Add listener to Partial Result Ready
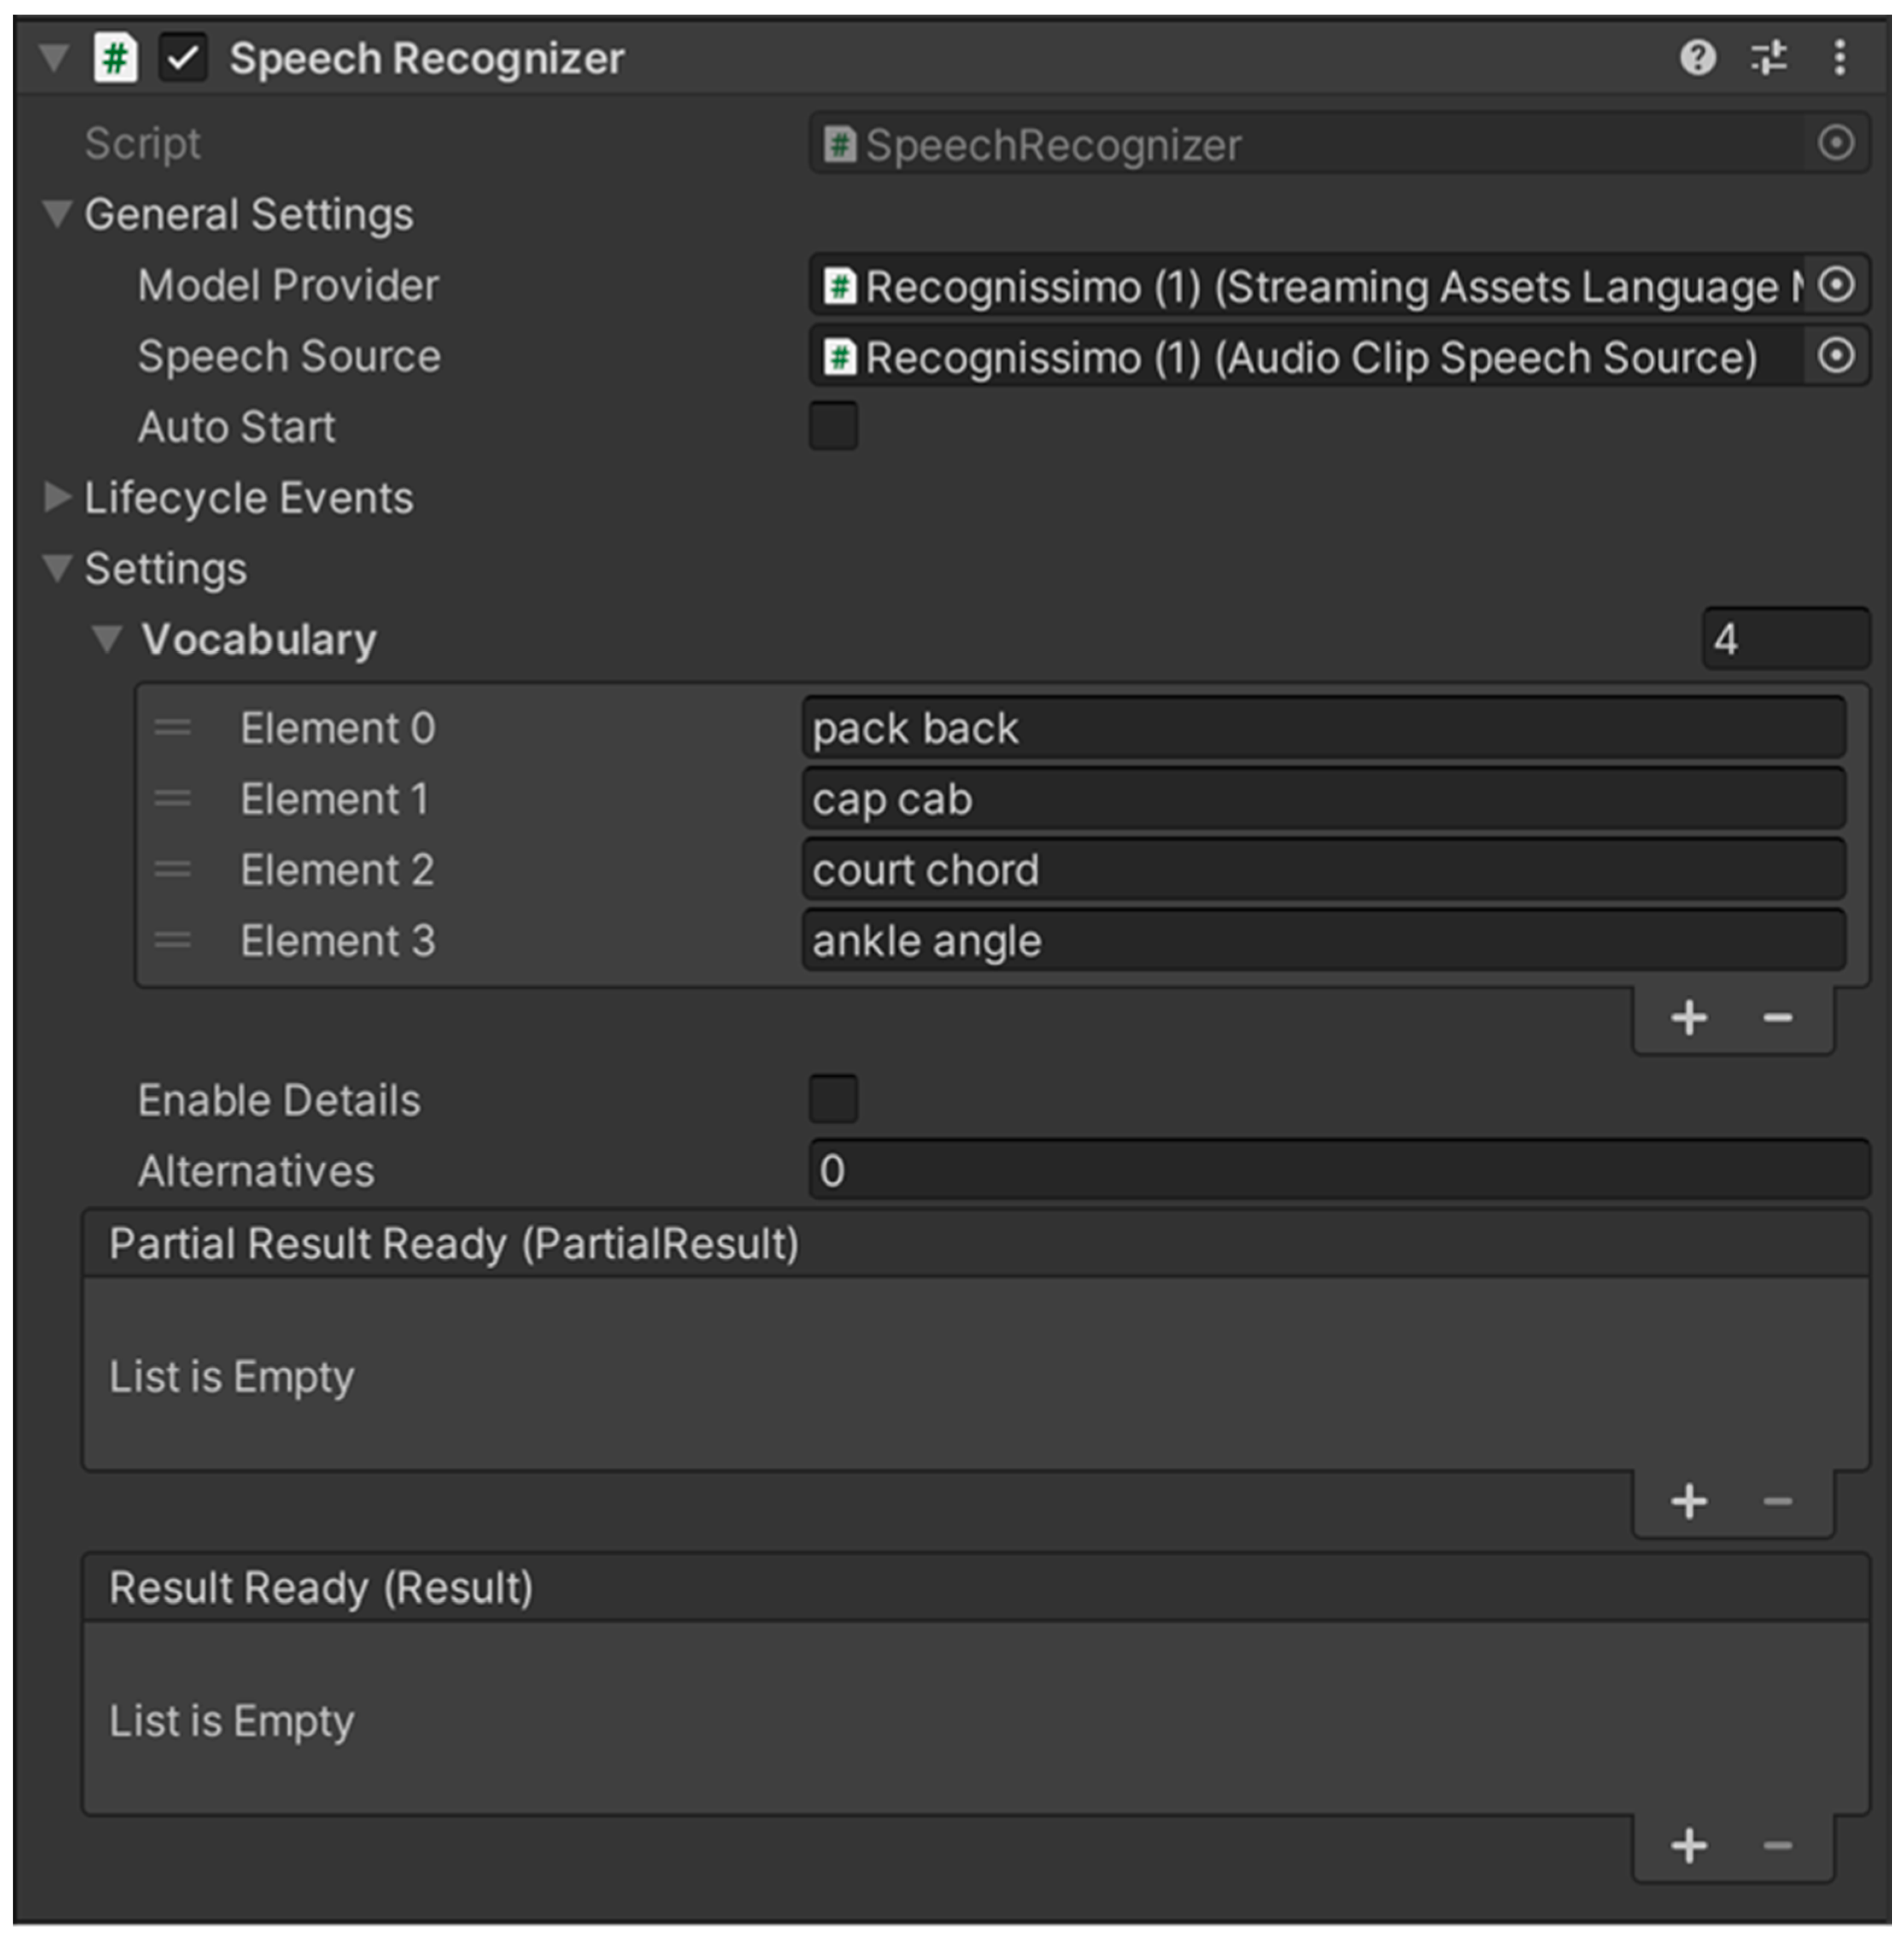 click(1689, 1502)
